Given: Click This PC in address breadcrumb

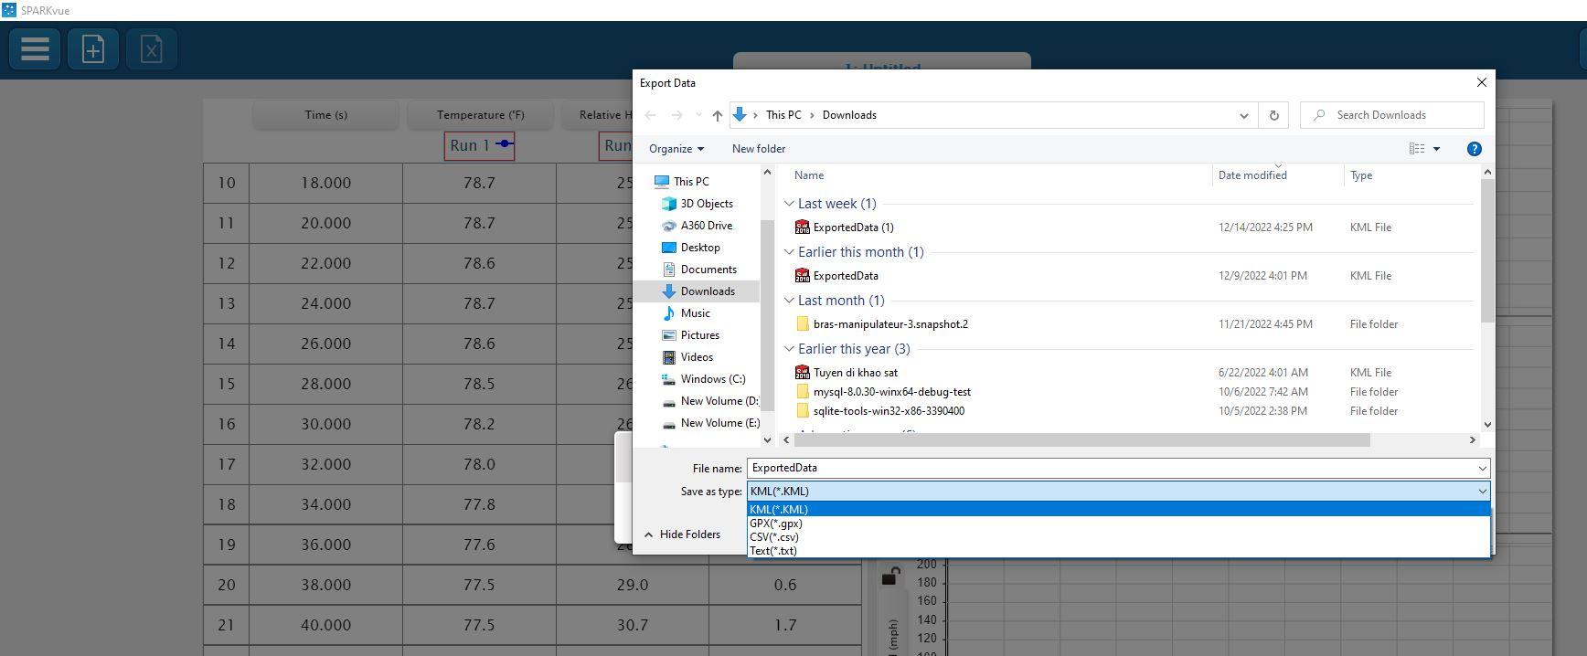Looking at the screenshot, I should (x=783, y=115).
